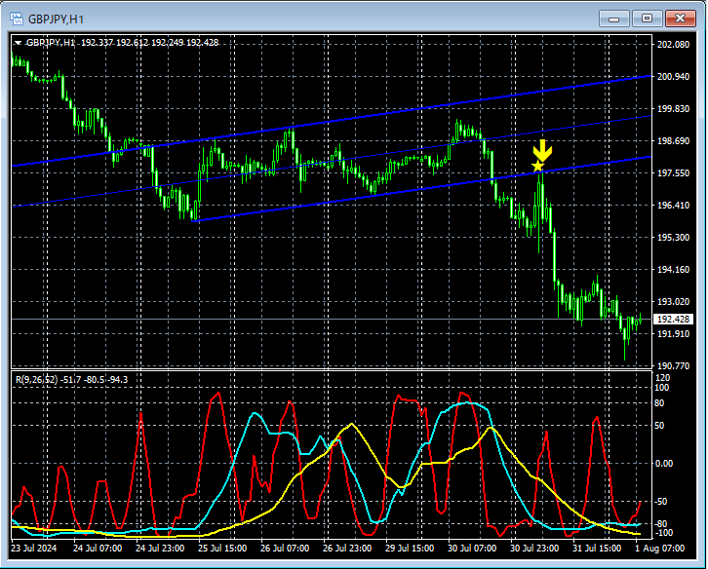Click the current price label 192.428
This screenshot has width=708, height=569.
pos(673,319)
